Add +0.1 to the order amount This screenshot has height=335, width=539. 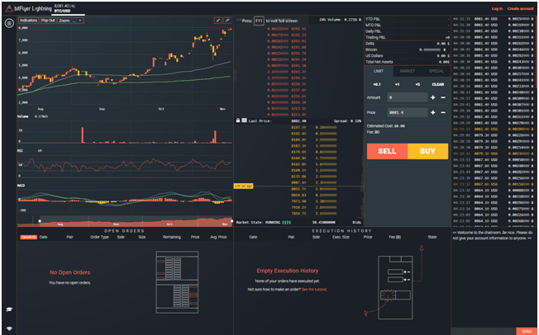tap(377, 84)
